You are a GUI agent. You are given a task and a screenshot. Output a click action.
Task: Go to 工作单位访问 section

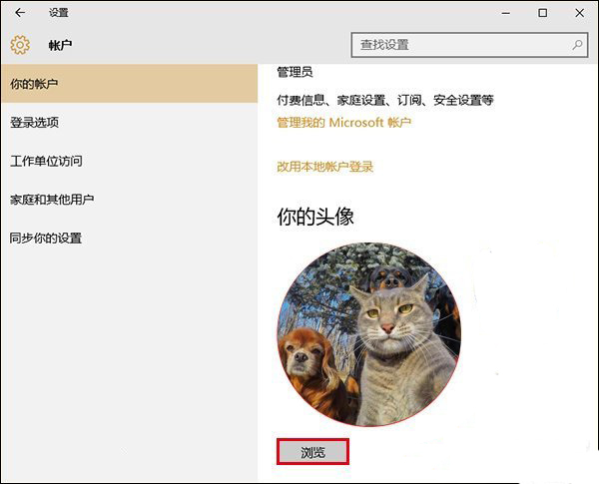(x=46, y=161)
